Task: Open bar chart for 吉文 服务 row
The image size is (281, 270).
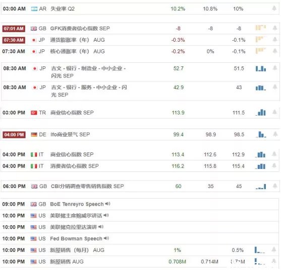Action: 261,87
